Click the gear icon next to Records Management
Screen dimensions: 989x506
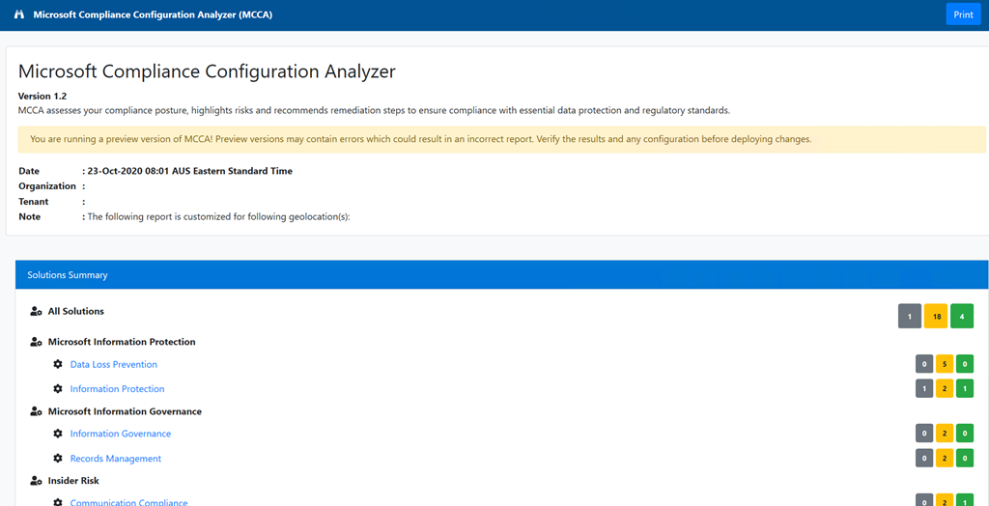pyautogui.click(x=58, y=458)
